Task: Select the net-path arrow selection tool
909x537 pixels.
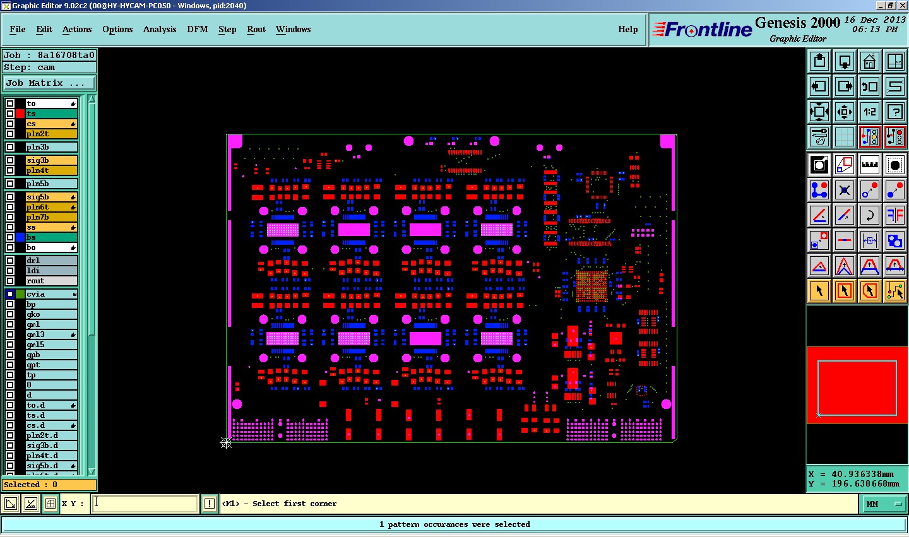Action: point(895,291)
